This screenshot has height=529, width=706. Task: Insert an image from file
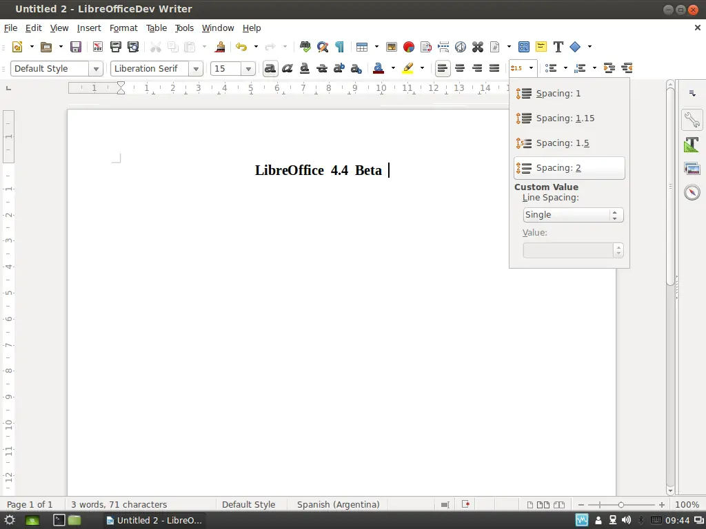[x=392, y=47]
